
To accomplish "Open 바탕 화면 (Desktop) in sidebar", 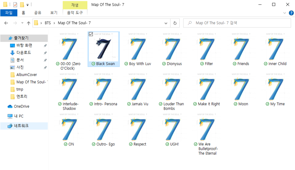I will pyautogui.click(x=24, y=45).
